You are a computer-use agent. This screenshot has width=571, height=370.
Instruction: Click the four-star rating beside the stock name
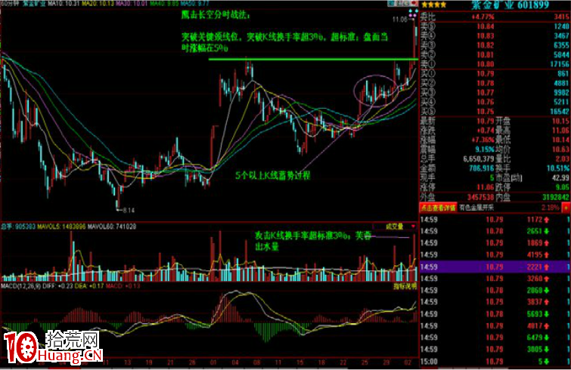pyautogui.click(x=433, y=5)
